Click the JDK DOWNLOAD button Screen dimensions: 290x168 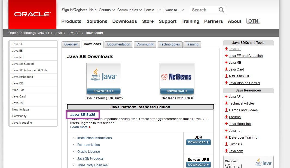[198, 142]
